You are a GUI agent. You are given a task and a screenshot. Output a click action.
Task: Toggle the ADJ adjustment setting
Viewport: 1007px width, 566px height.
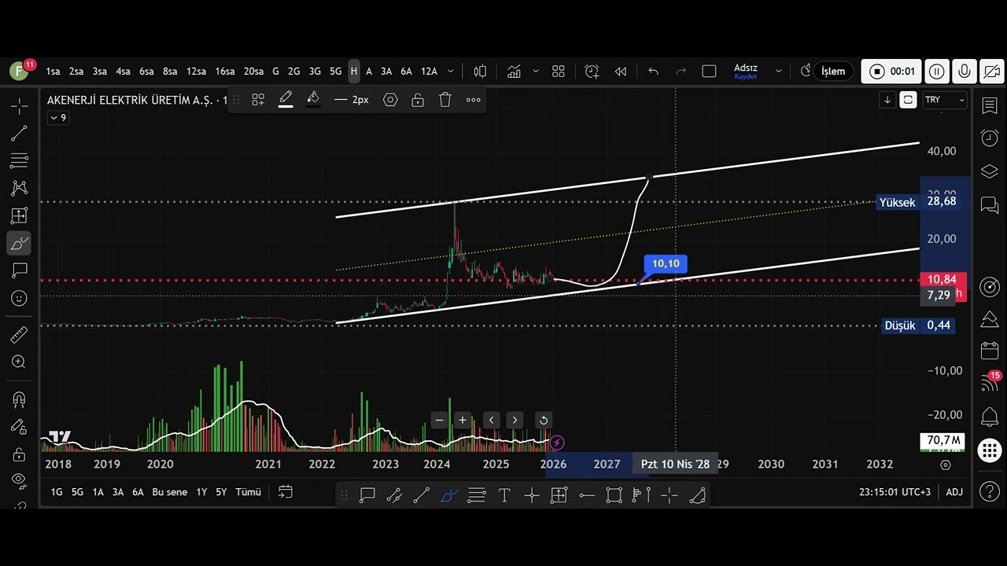tap(954, 492)
